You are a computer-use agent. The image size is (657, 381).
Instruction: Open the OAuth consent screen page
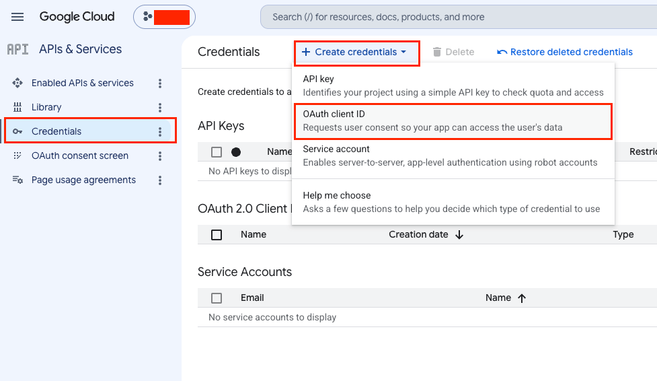tap(80, 155)
